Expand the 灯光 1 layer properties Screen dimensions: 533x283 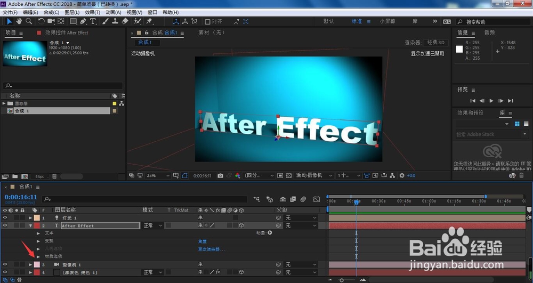coord(30,218)
